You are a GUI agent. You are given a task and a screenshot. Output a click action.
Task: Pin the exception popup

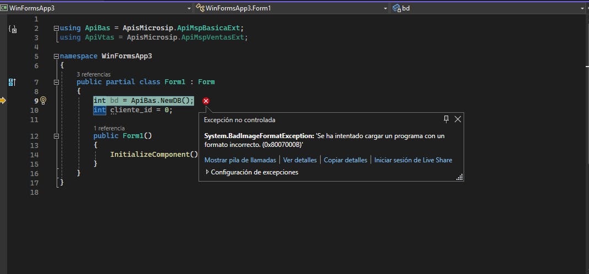(447, 119)
